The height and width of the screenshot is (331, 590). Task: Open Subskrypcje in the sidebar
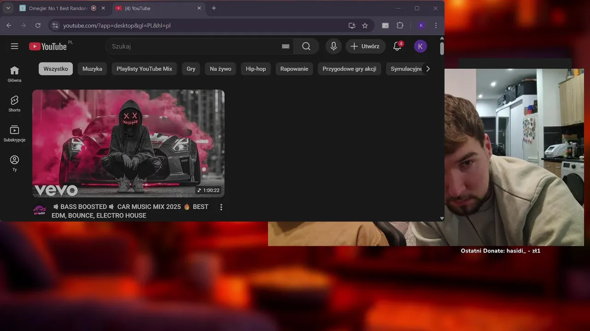14,134
